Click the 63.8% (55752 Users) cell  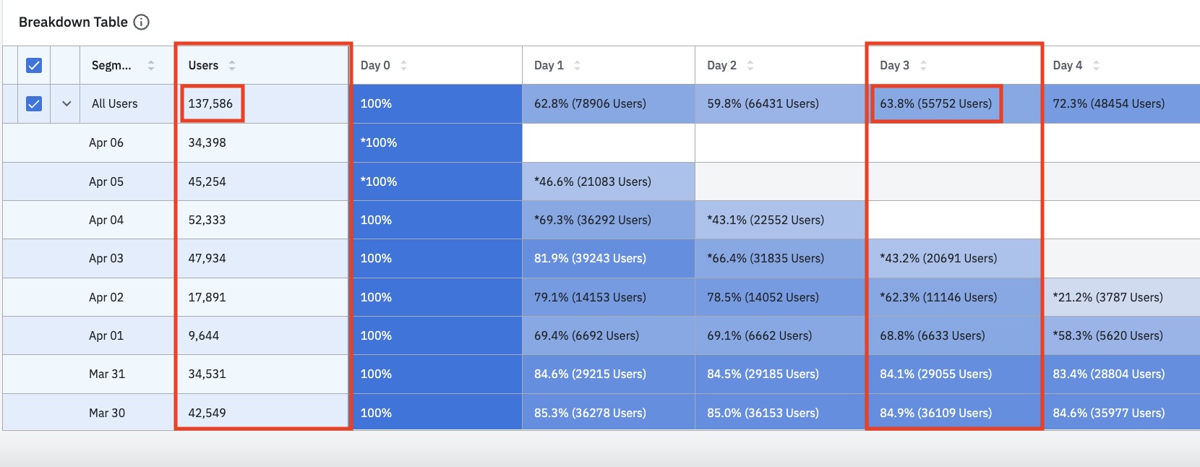pos(935,104)
